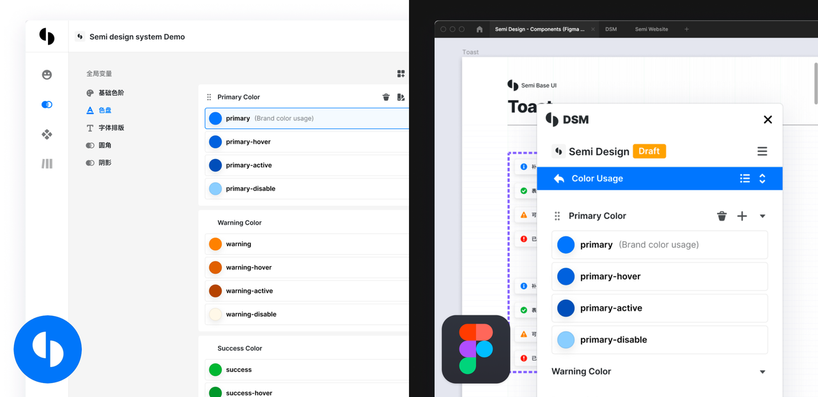This screenshot has height=397, width=818.
Task: Switch to the Semi Website tab
Action: 651,29
